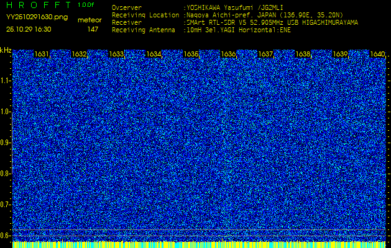Click the kHz axis unit label
The image size is (391, 248).
pos(6,50)
